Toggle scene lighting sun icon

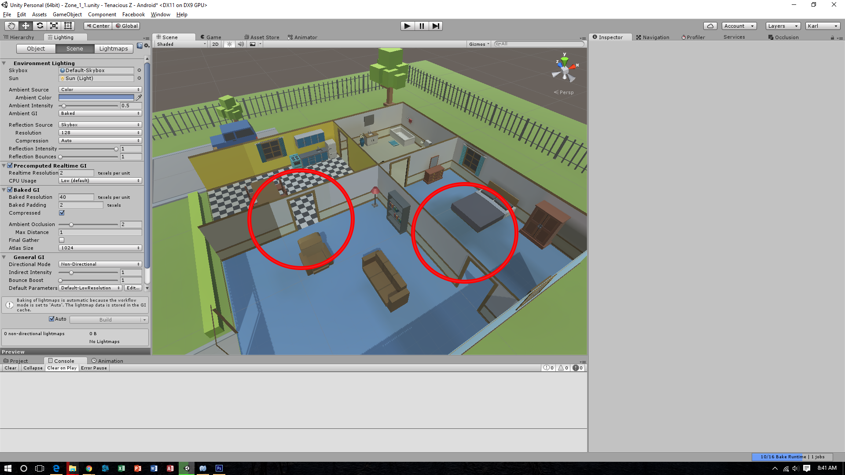[229, 44]
